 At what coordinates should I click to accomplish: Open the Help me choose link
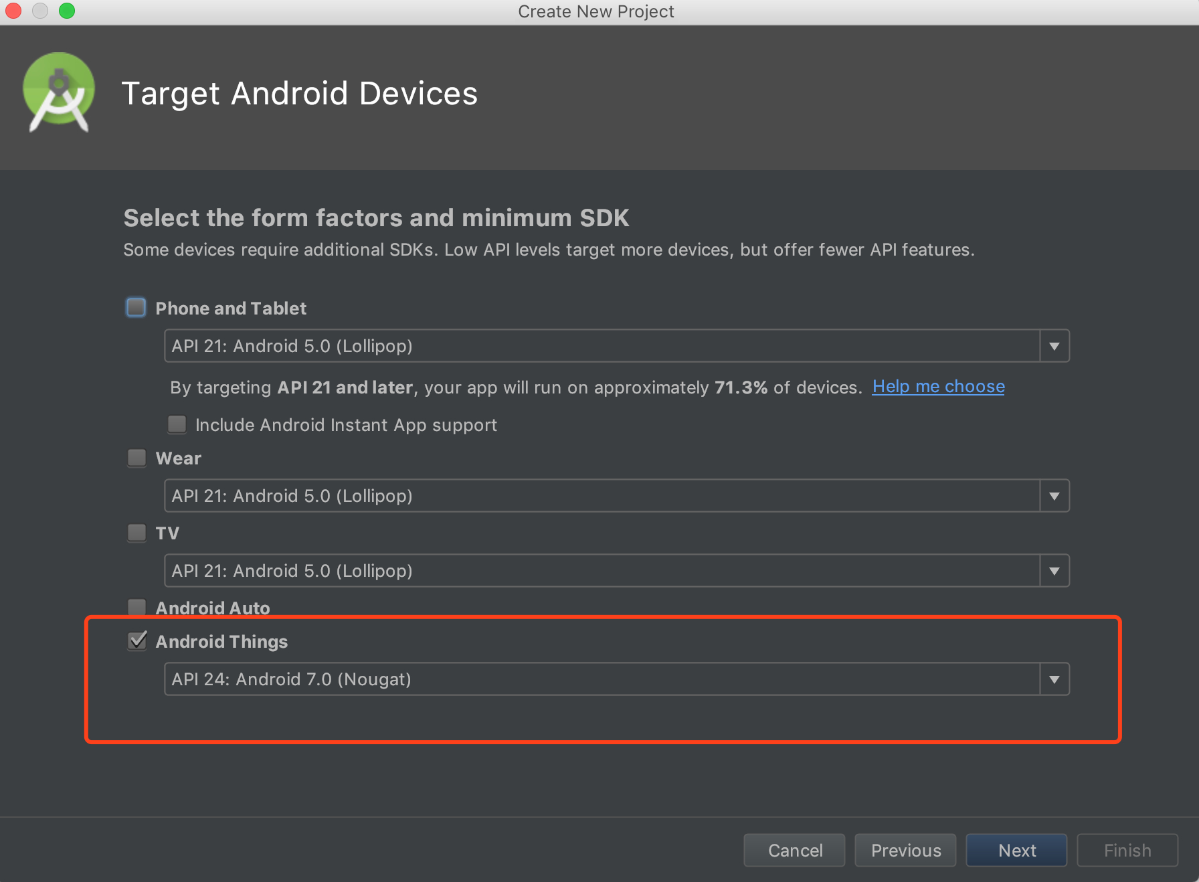[938, 387]
